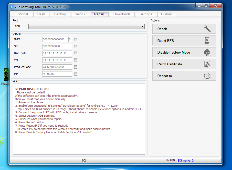This screenshot has width=232, height=170.
Task: Start the Repair action label
Action: click(x=162, y=29)
